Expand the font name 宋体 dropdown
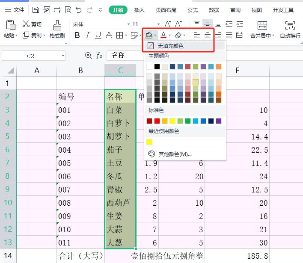 (x=128, y=24)
